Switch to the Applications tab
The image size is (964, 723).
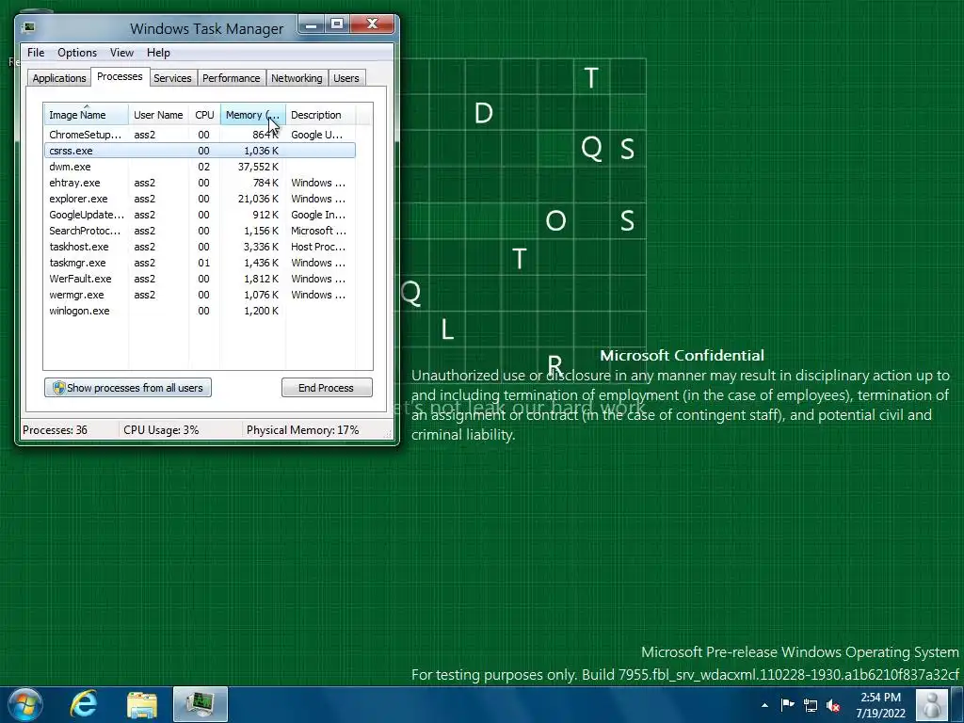click(x=59, y=78)
